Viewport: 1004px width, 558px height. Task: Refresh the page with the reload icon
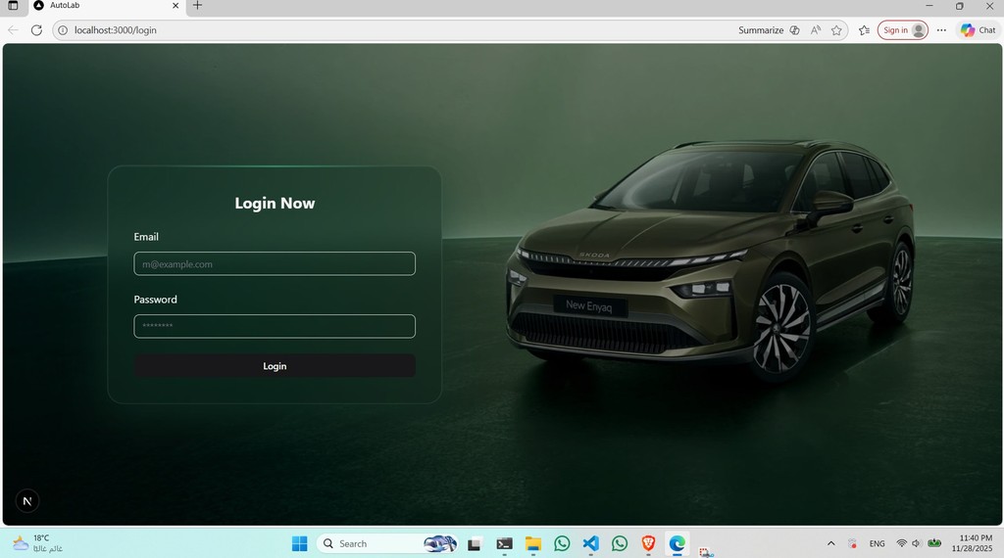(36, 30)
